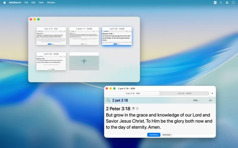Click the clock icon in the menu bar
This screenshot has height=148, width=238.
(x=233, y=3)
